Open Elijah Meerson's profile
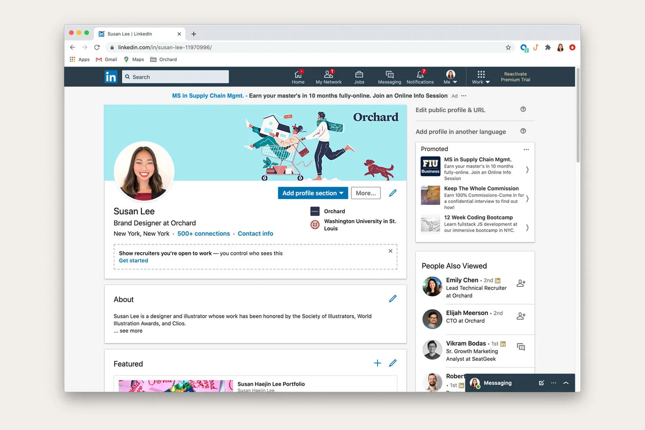Screen dimensions: 645x430 pyautogui.click(x=467, y=313)
